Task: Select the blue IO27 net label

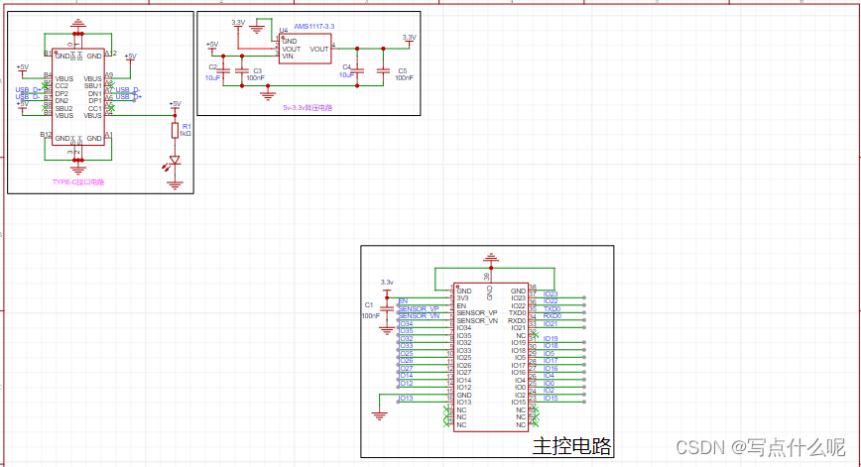Action: click(x=407, y=368)
